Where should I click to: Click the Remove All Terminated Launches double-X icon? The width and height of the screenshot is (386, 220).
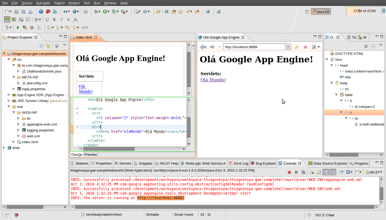303,172
